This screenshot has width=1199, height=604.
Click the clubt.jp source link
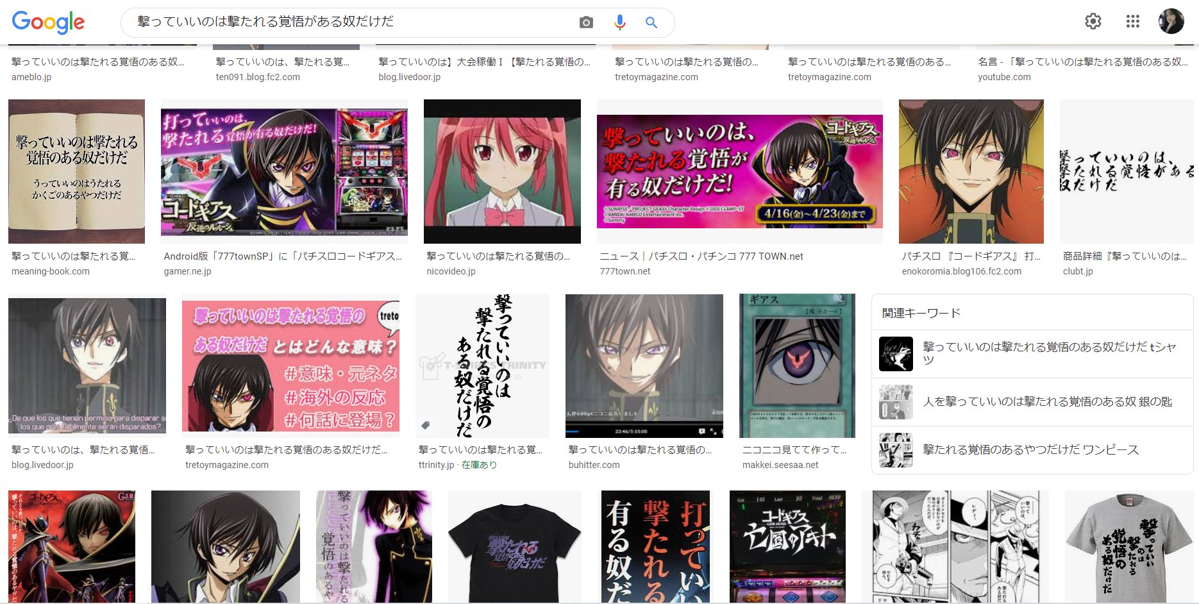1078,271
